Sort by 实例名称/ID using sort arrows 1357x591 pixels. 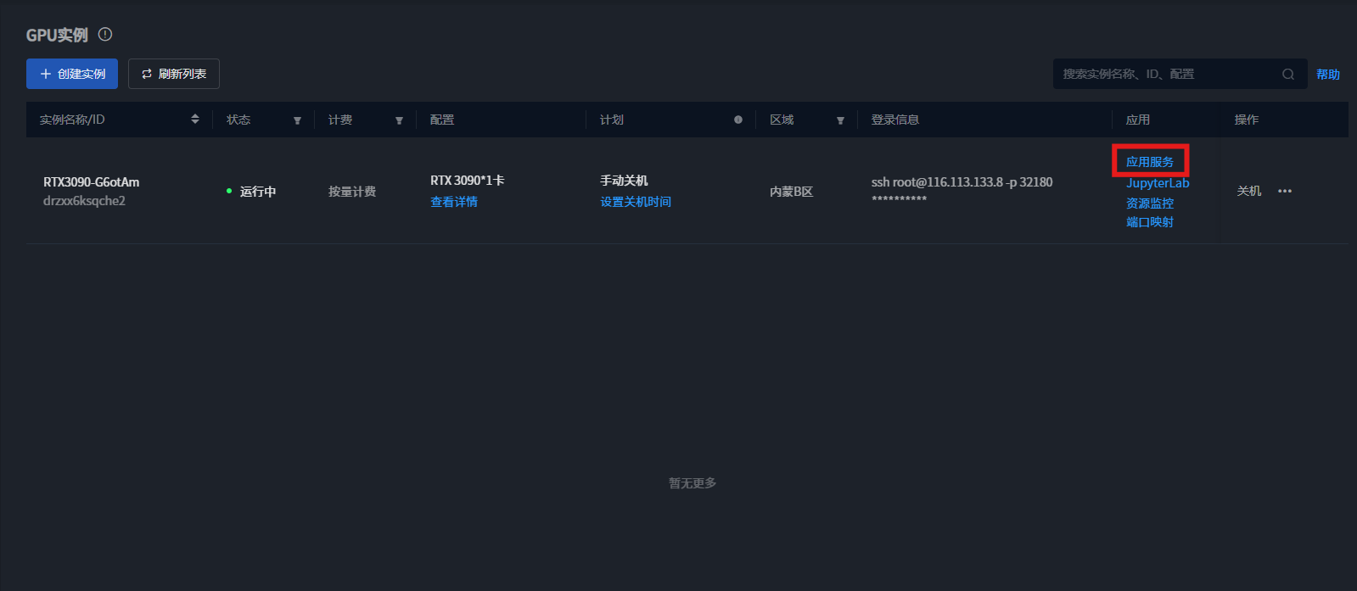pos(195,120)
